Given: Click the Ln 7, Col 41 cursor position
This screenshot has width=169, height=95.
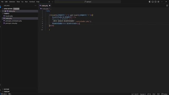Looking at the screenshot, I should point(135,94).
